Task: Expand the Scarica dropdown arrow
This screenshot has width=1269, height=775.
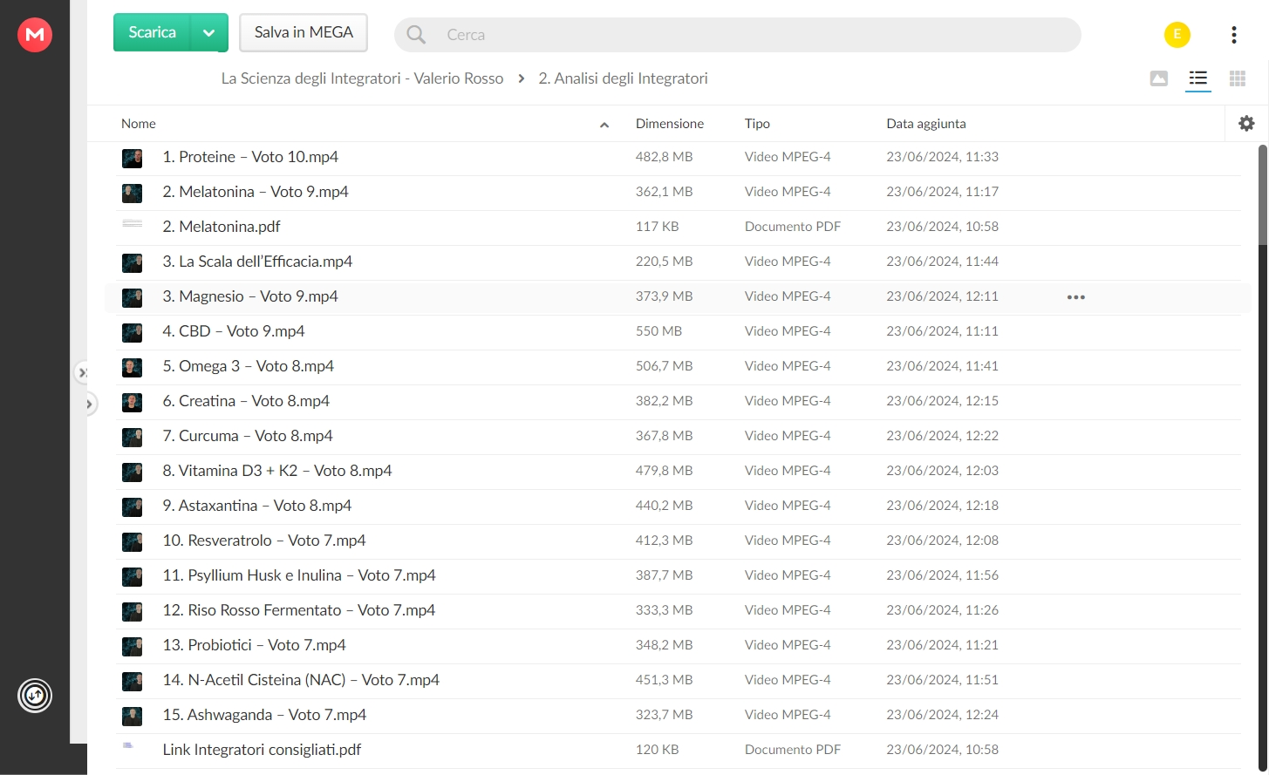Action: (x=209, y=33)
